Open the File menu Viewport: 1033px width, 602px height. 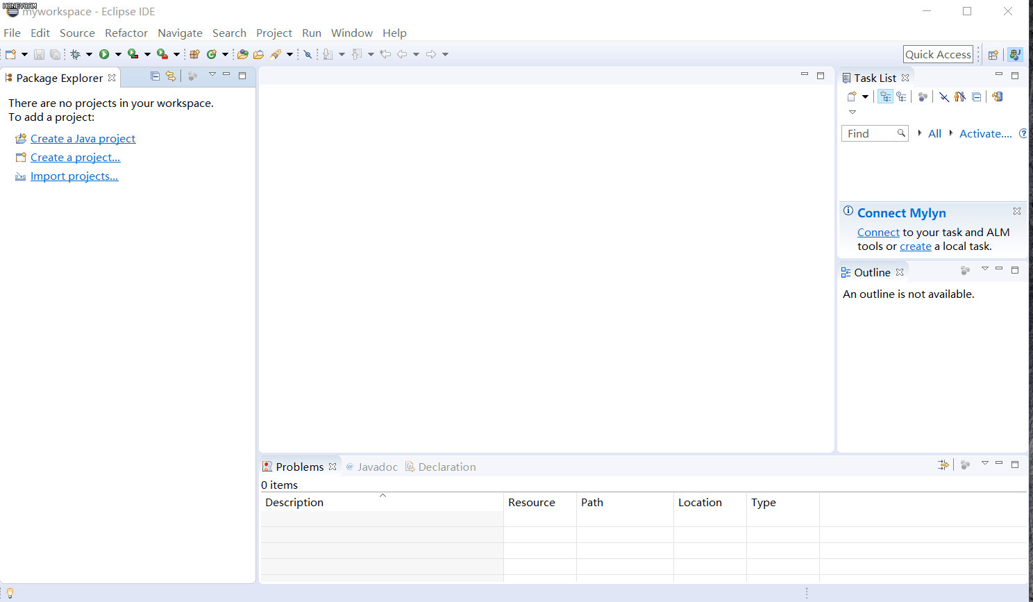point(12,33)
